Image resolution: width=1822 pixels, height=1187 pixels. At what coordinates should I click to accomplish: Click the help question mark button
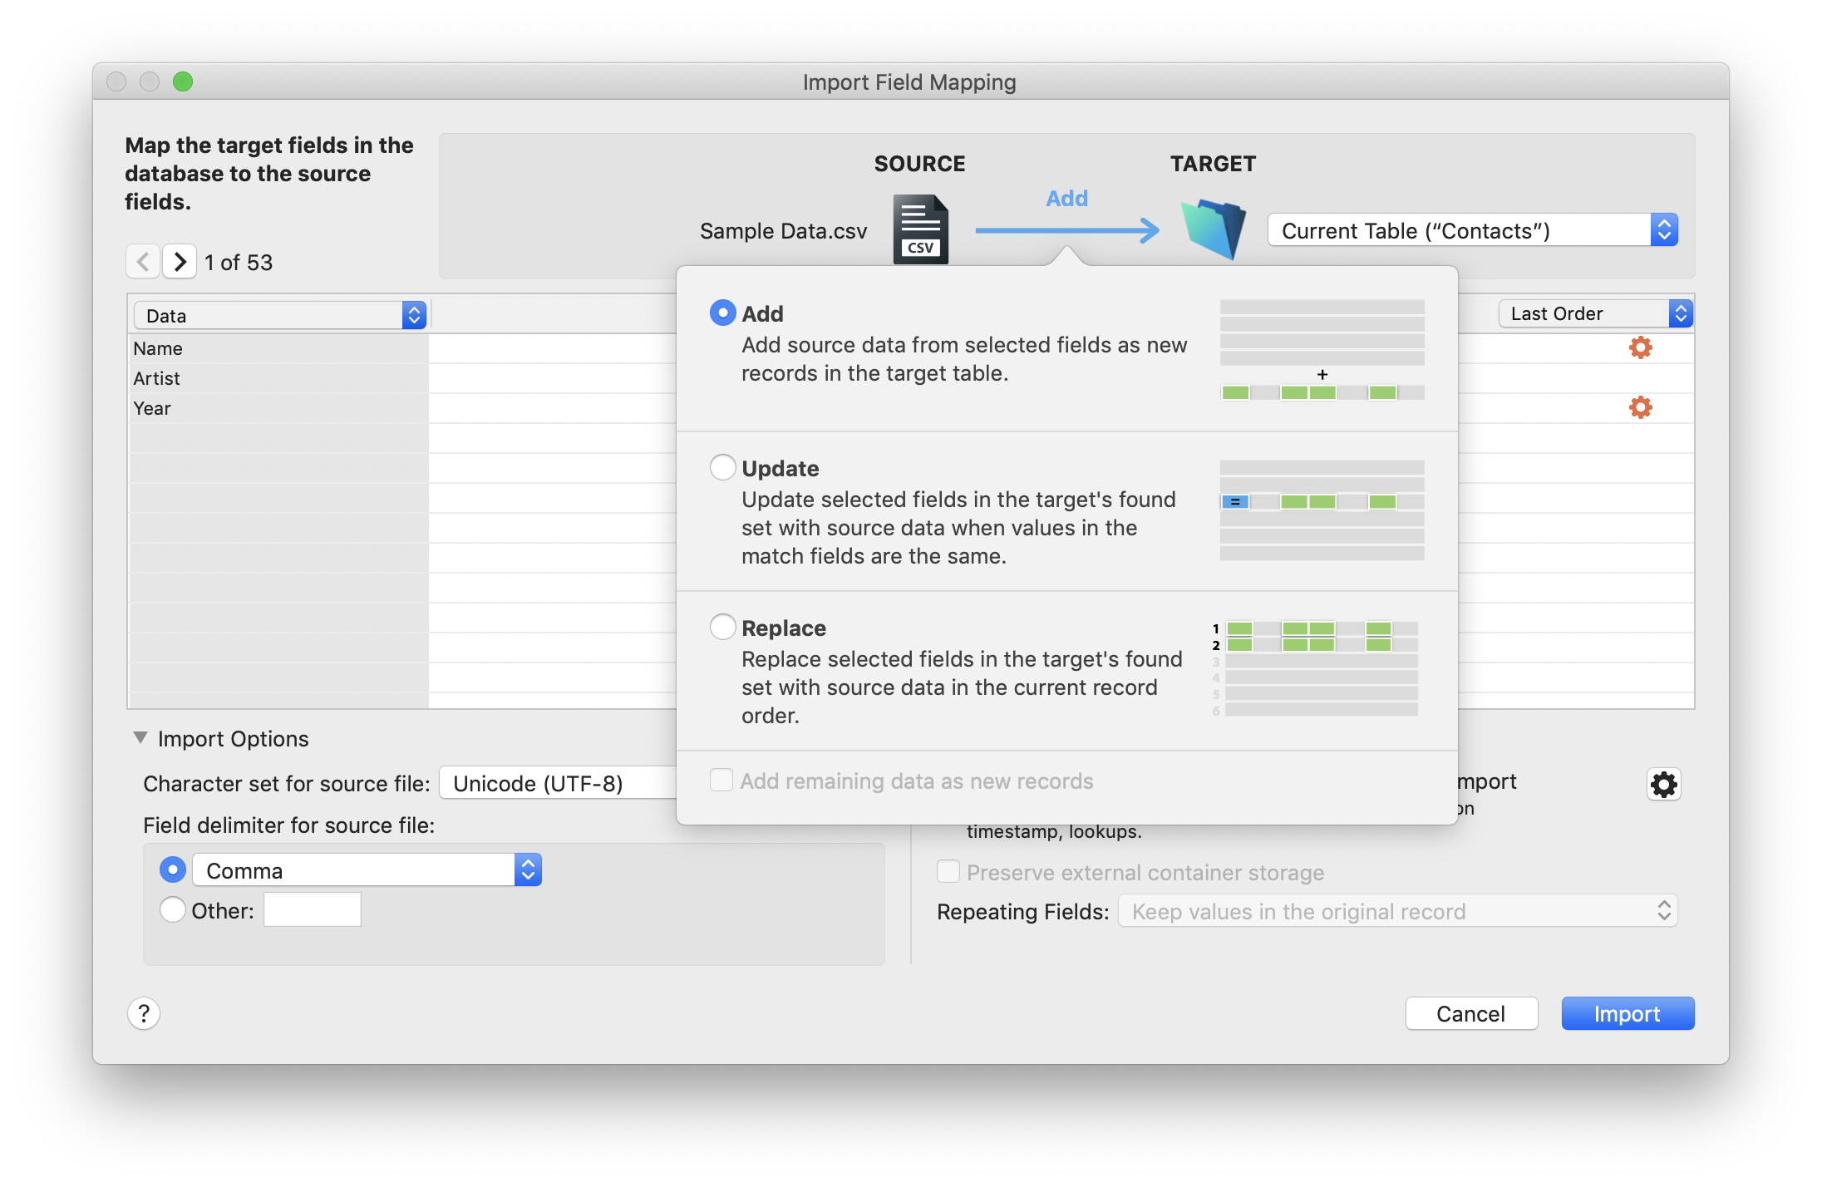(x=144, y=1013)
